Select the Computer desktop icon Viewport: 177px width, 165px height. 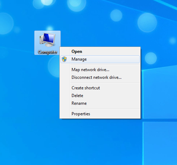pos(47,43)
